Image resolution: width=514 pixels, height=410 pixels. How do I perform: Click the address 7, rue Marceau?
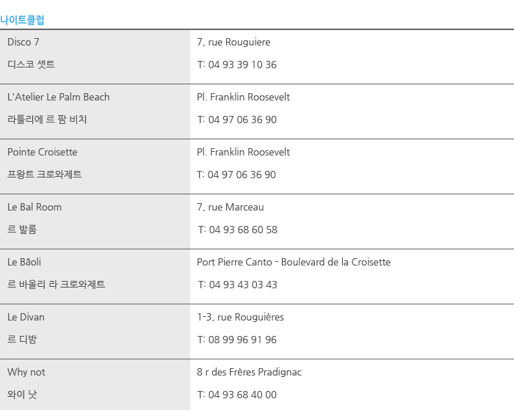[230, 208]
